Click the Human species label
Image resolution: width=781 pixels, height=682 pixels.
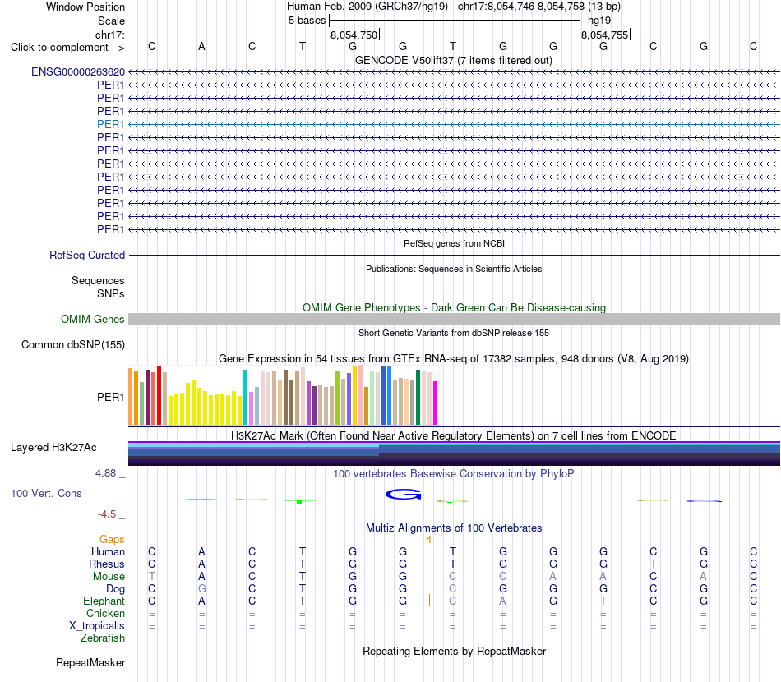pyautogui.click(x=108, y=551)
